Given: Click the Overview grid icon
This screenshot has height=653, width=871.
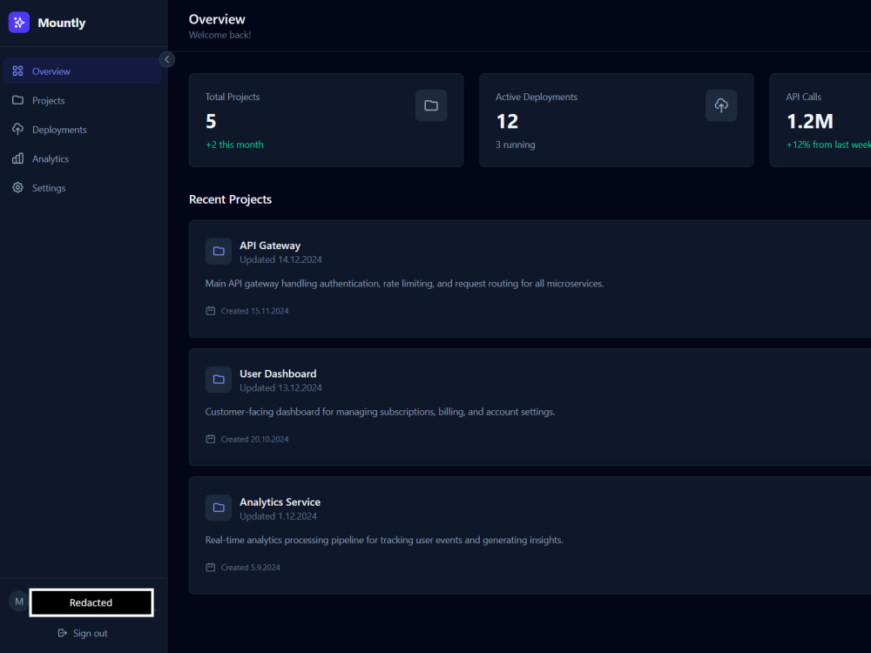Looking at the screenshot, I should [x=17, y=71].
